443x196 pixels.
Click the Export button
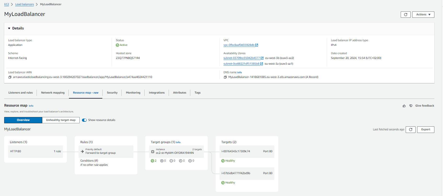[426, 130]
